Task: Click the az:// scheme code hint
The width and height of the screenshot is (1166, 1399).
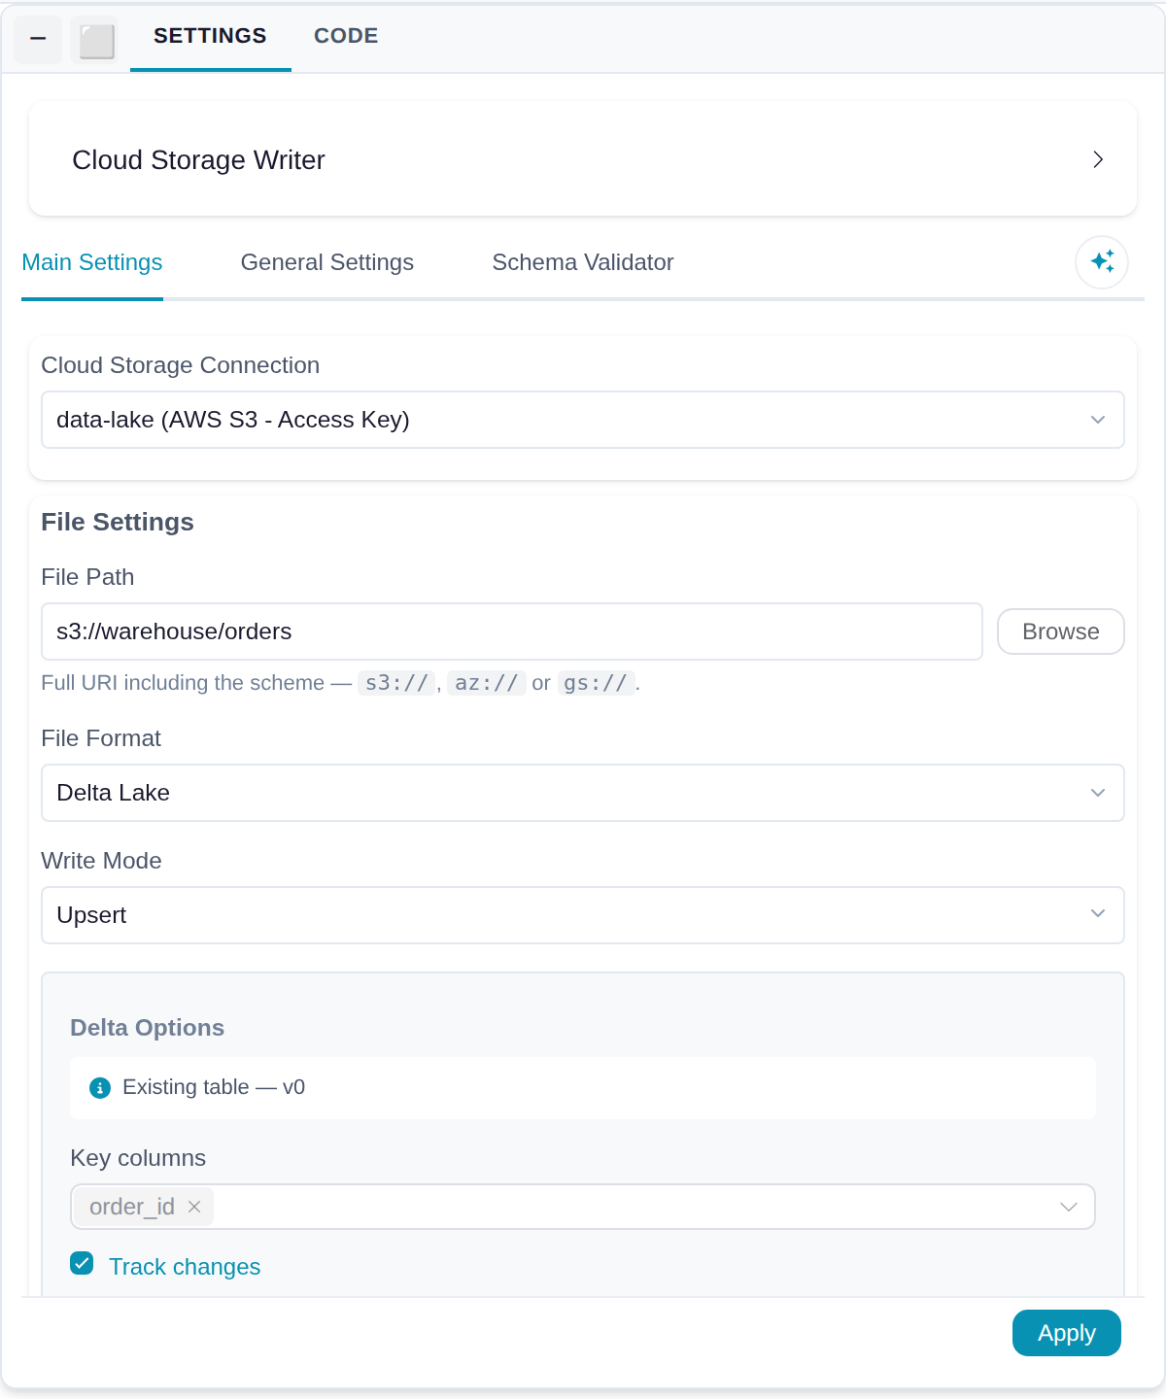Action: [487, 683]
